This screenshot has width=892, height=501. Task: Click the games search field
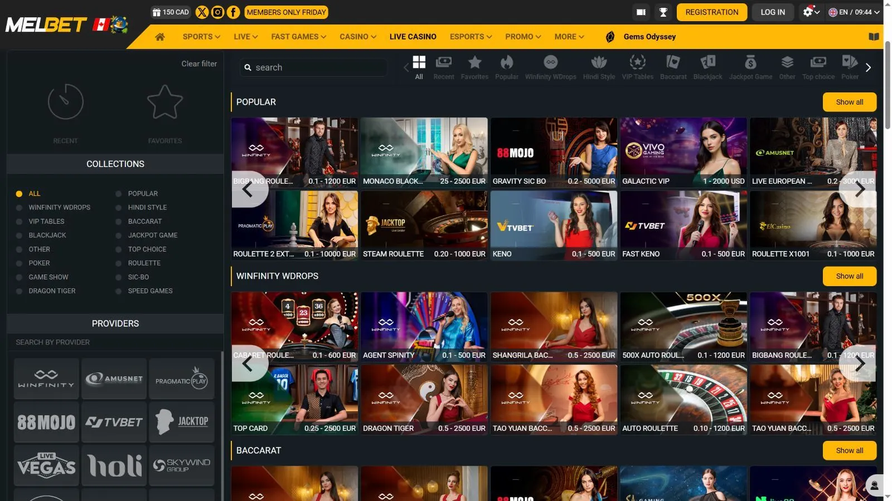tap(314, 67)
